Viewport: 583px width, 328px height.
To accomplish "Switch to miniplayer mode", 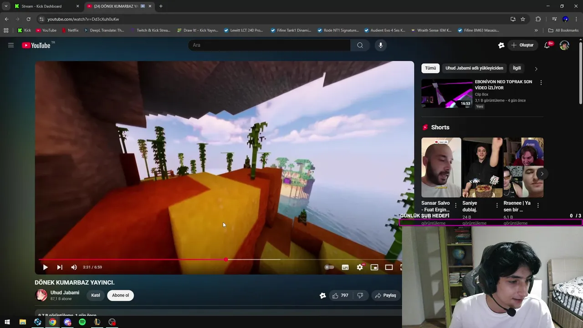I will 374,267.
